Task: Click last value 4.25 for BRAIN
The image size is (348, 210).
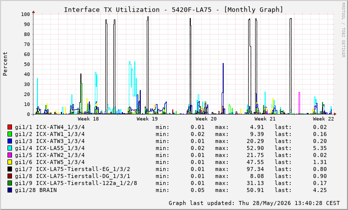Action: (x=320, y=190)
